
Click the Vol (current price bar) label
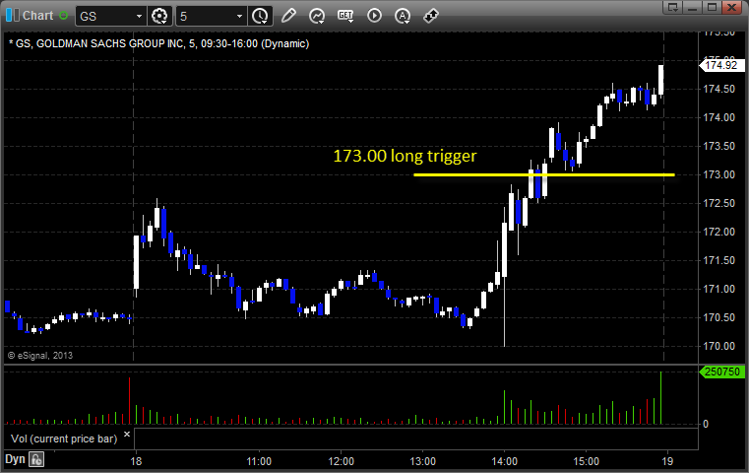[64, 439]
